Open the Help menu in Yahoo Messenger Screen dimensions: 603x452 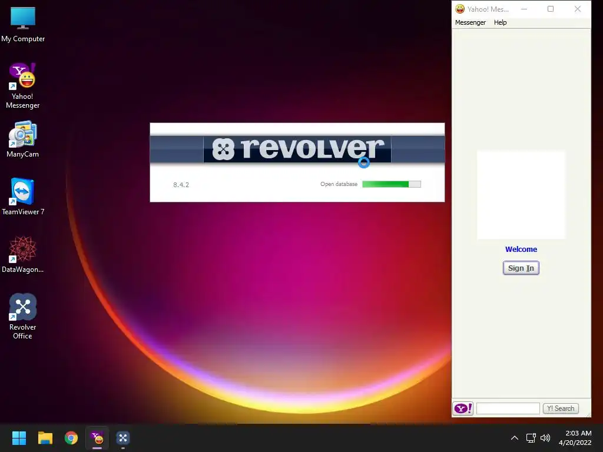click(501, 22)
